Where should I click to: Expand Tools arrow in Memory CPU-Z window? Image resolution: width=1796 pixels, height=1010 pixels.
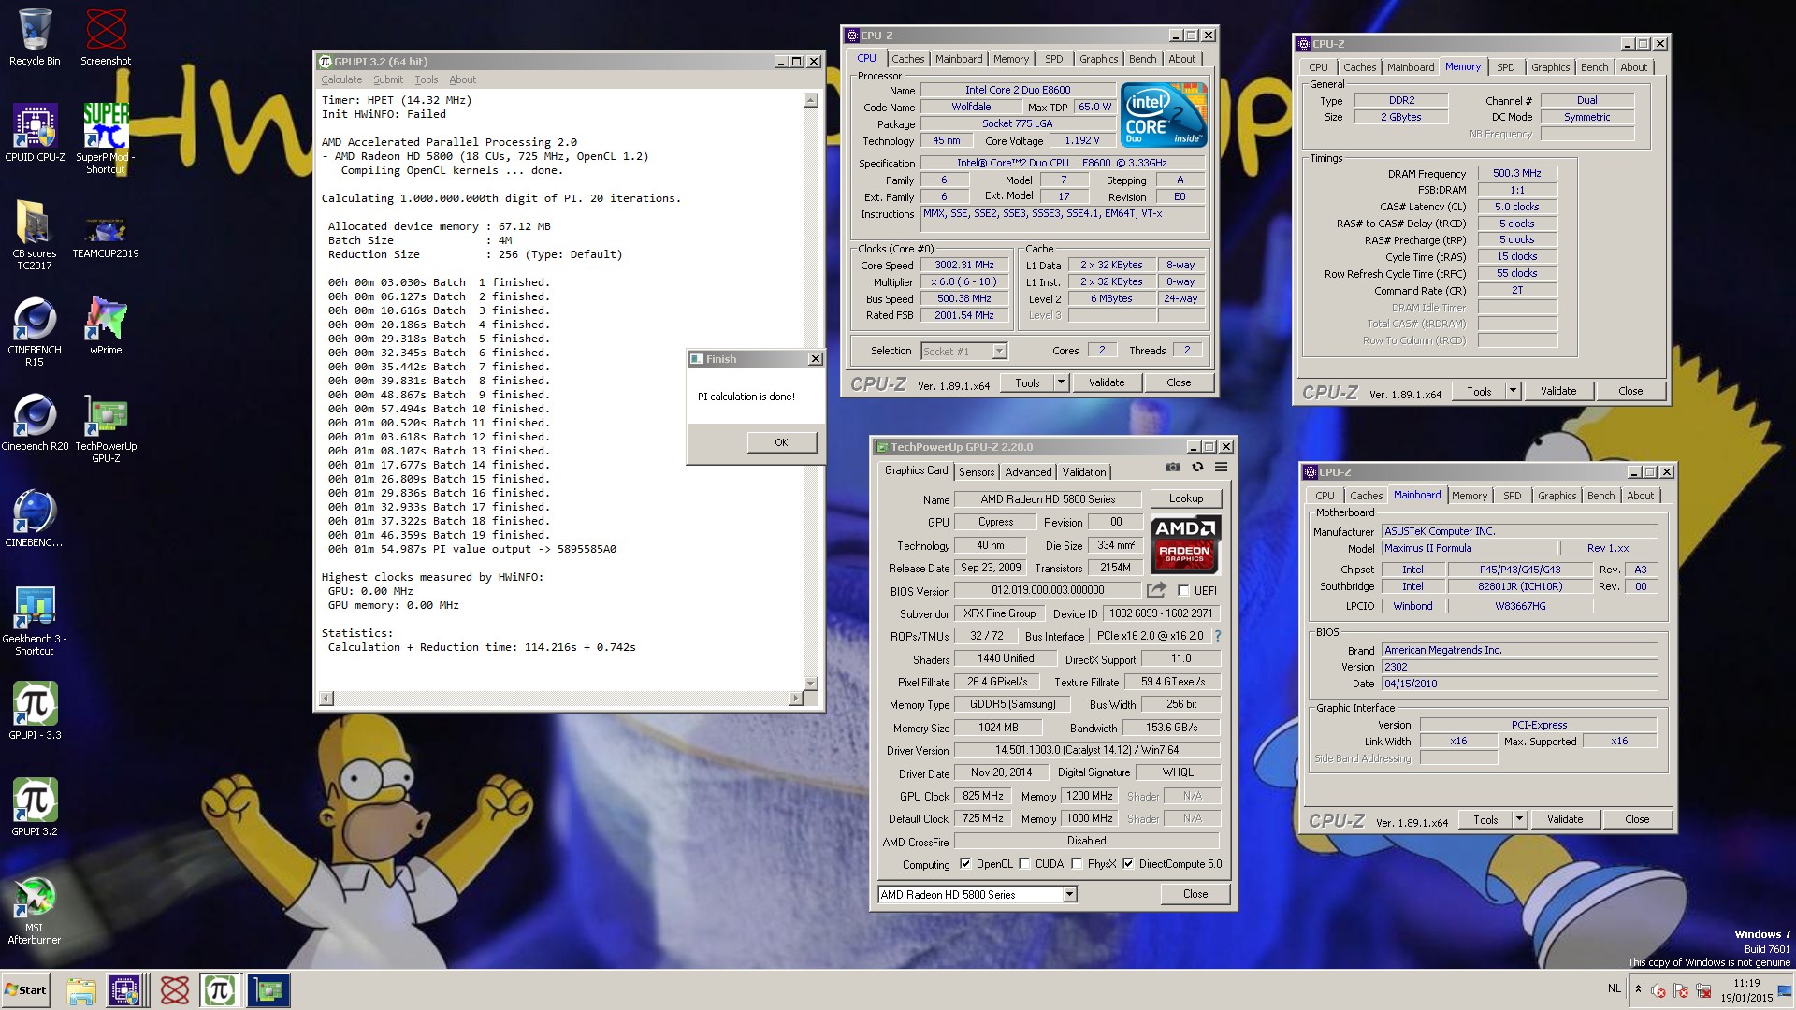[1512, 391]
